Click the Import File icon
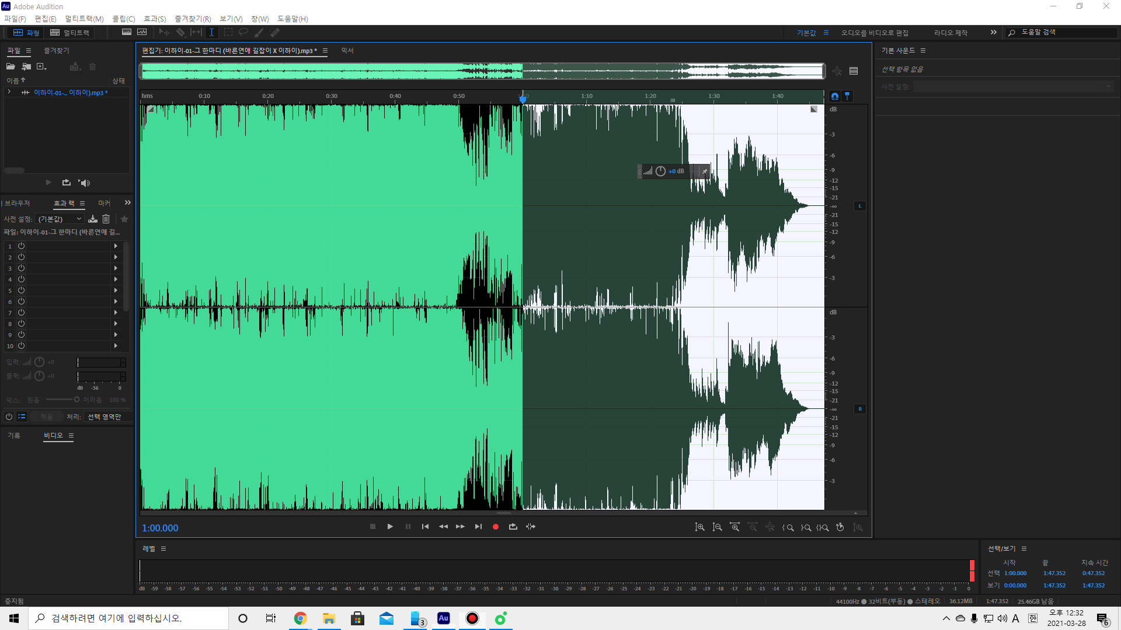1121x630 pixels. [x=26, y=66]
